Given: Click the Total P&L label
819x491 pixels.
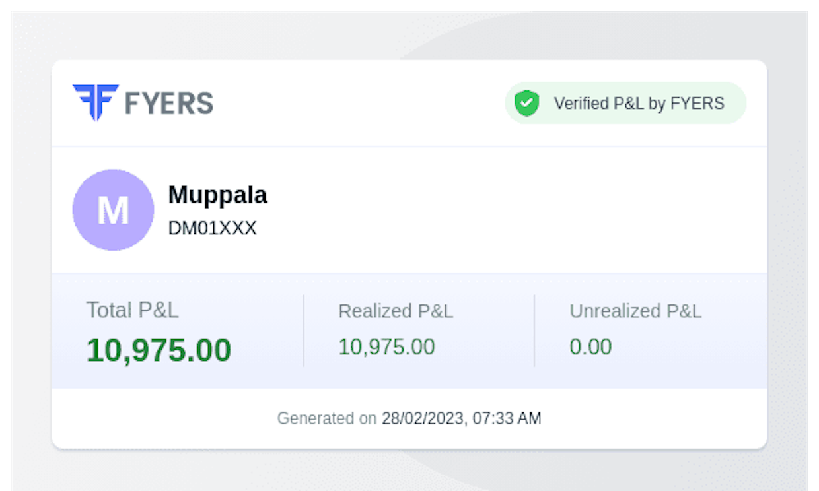Looking at the screenshot, I should coord(133,310).
